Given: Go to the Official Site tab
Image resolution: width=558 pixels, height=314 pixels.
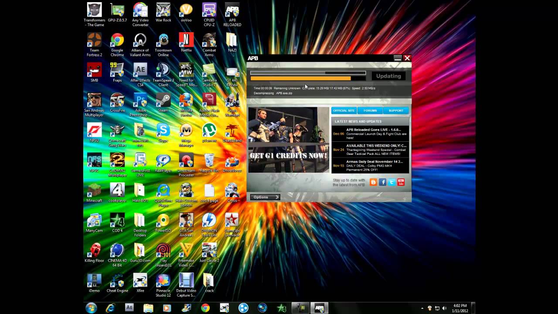Looking at the screenshot, I should [344, 110].
